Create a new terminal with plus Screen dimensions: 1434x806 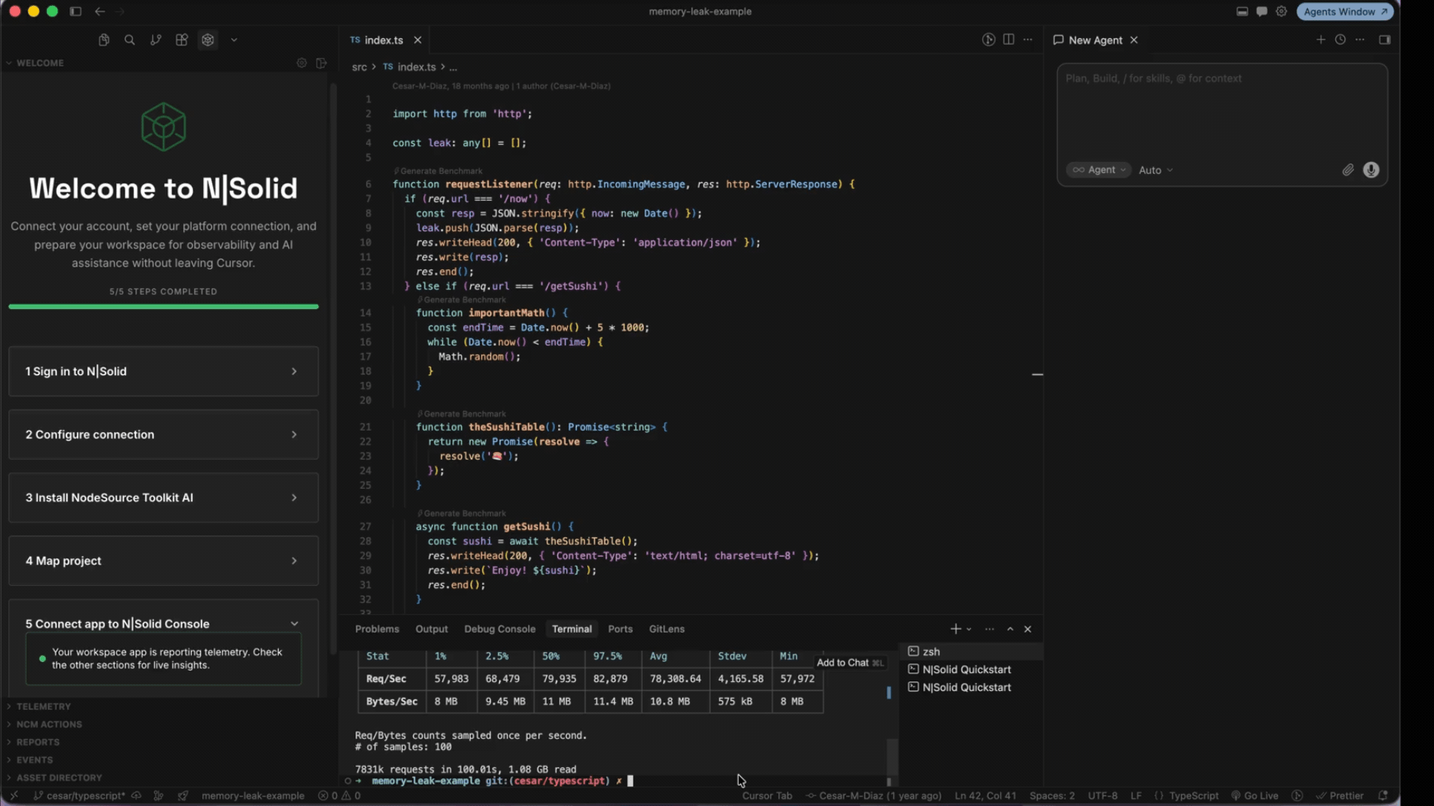[955, 629]
